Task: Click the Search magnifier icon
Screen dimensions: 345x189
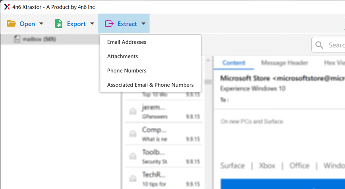Action: click(319, 45)
